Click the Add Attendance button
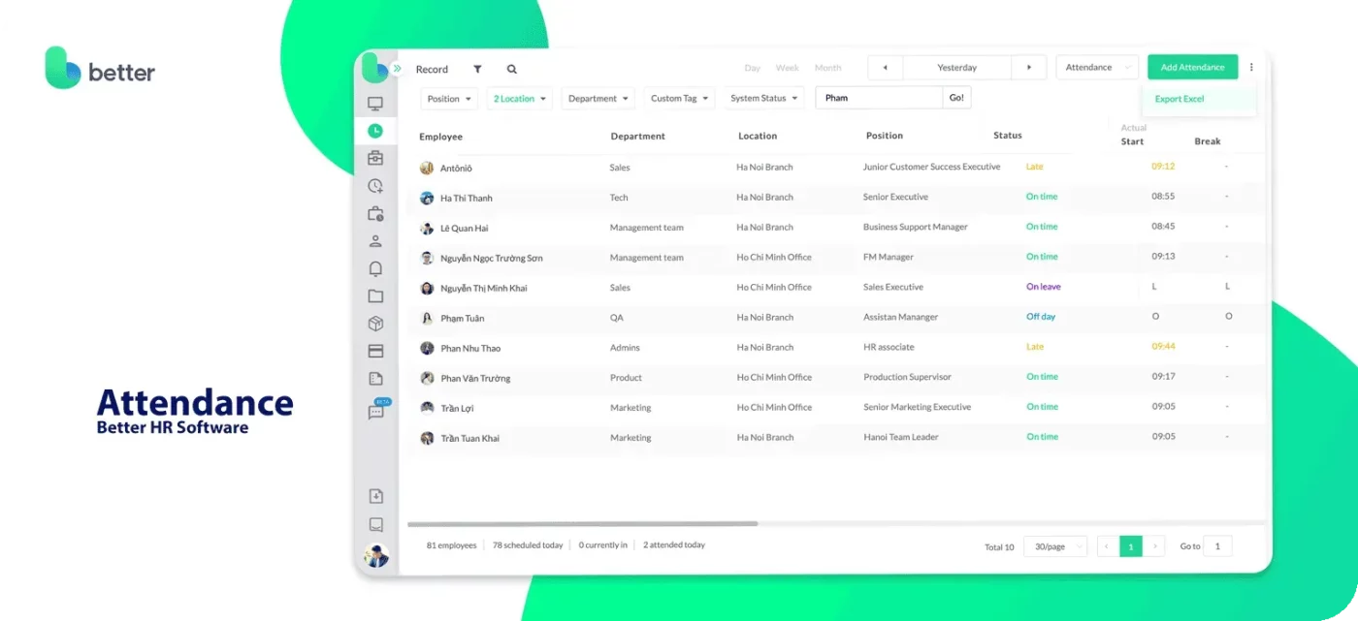 pyautogui.click(x=1192, y=68)
